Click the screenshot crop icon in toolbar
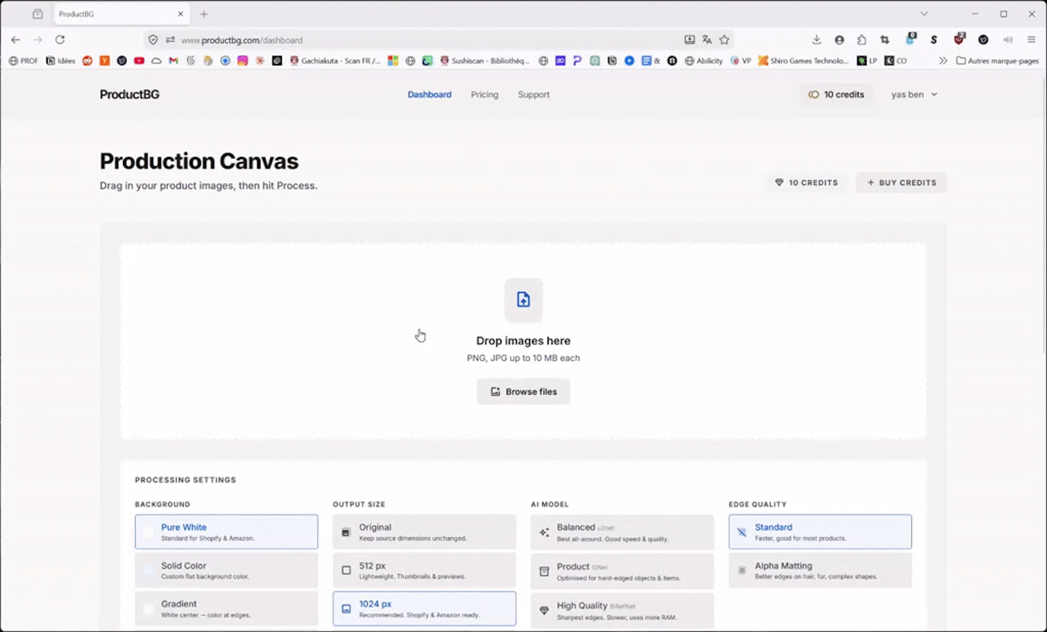Screen dimensions: 1047x632 coord(885,40)
